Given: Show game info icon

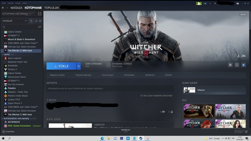Looking at the screenshot, I should [x=237, y=65].
